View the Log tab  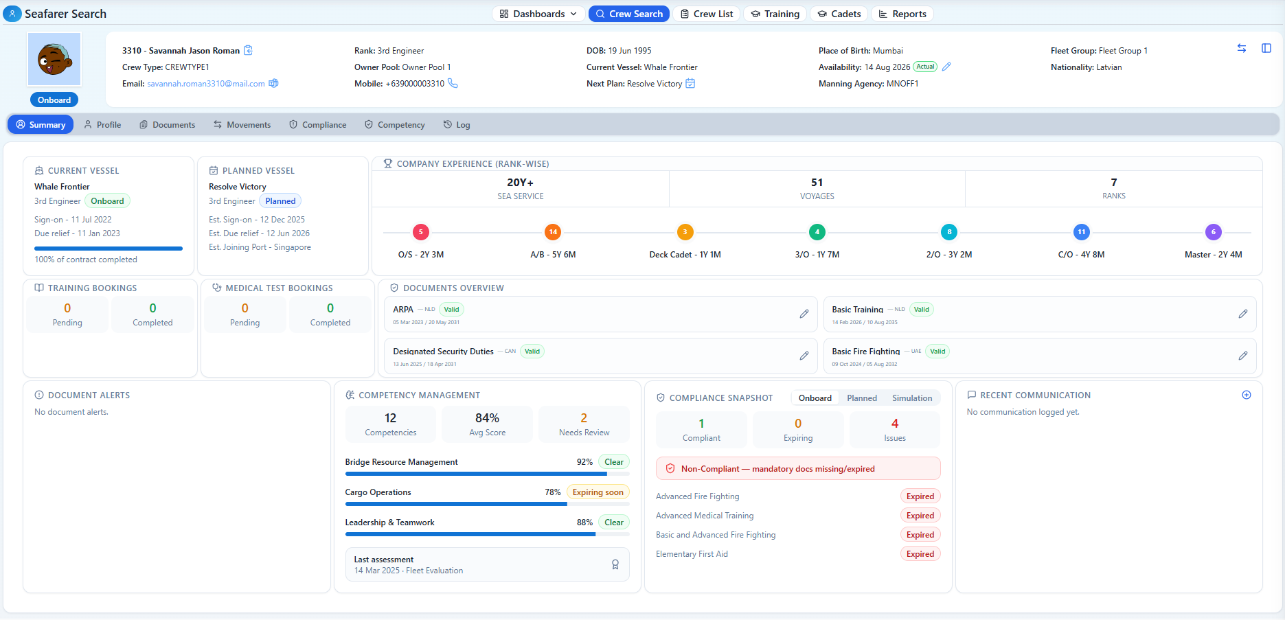[x=457, y=124]
